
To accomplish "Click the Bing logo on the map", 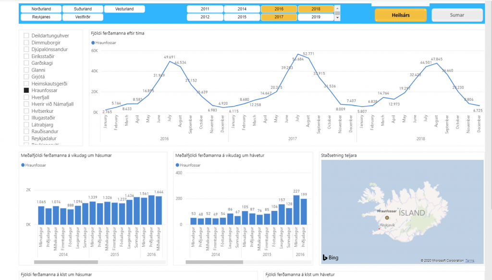I will click(x=331, y=258).
